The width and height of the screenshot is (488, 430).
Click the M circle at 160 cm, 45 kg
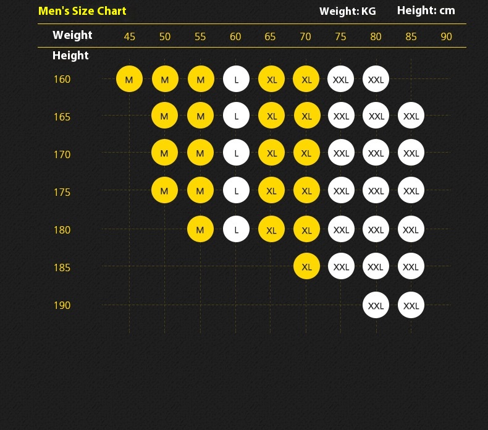[x=129, y=79]
